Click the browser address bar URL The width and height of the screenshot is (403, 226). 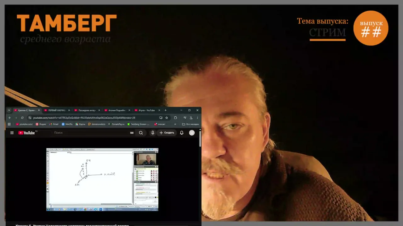pyautogui.click(x=84, y=118)
